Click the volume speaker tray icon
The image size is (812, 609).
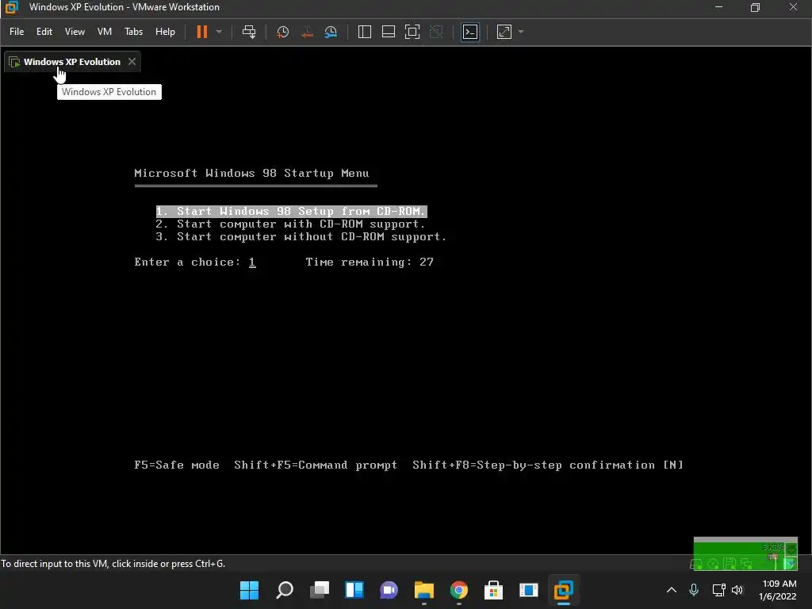tap(737, 590)
